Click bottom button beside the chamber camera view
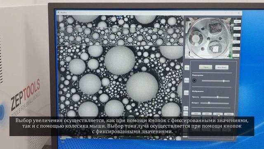This screenshot has height=149, width=264. pyautogui.click(x=236, y=55)
